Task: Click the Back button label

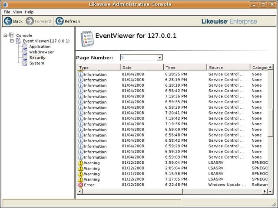Action: coord(18,21)
